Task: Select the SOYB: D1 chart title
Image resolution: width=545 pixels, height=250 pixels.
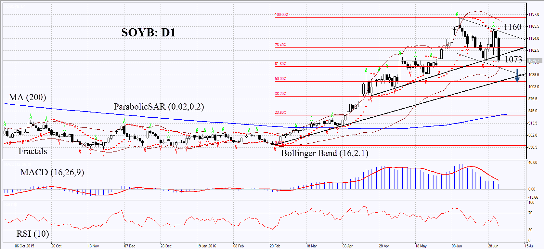Action: pyautogui.click(x=148, y=33)
